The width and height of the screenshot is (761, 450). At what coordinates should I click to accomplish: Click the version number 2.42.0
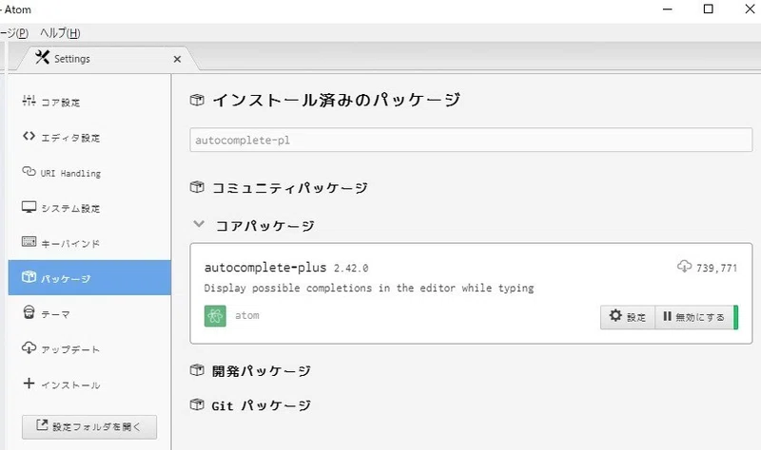pyautogui.click(x=351, y=268)
